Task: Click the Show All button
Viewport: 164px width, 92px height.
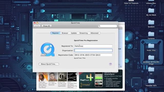Action: [47, 26]
